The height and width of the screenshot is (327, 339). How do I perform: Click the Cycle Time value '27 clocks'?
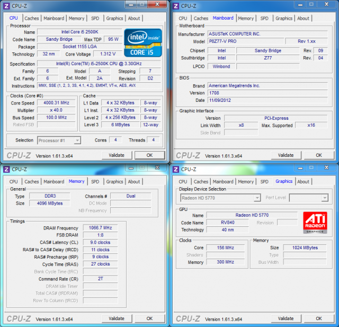click(100, 264)
